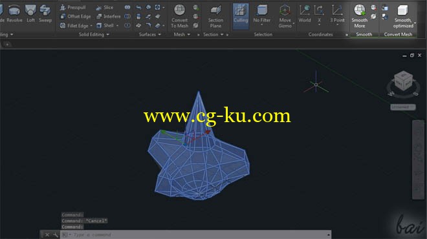Viewport: 427px width, 239px height.
Task: Select the Sweep tool
Action: click(45, 14)
